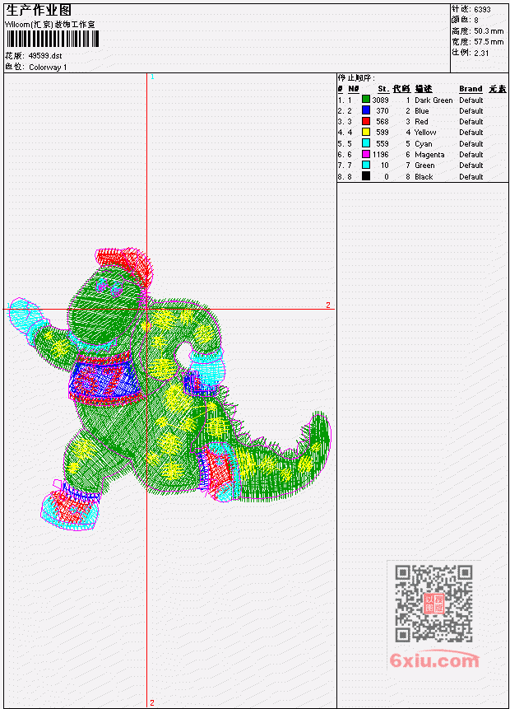Click the QR code above 6xiu.com
Screen dimensions: 510x709
434,603
